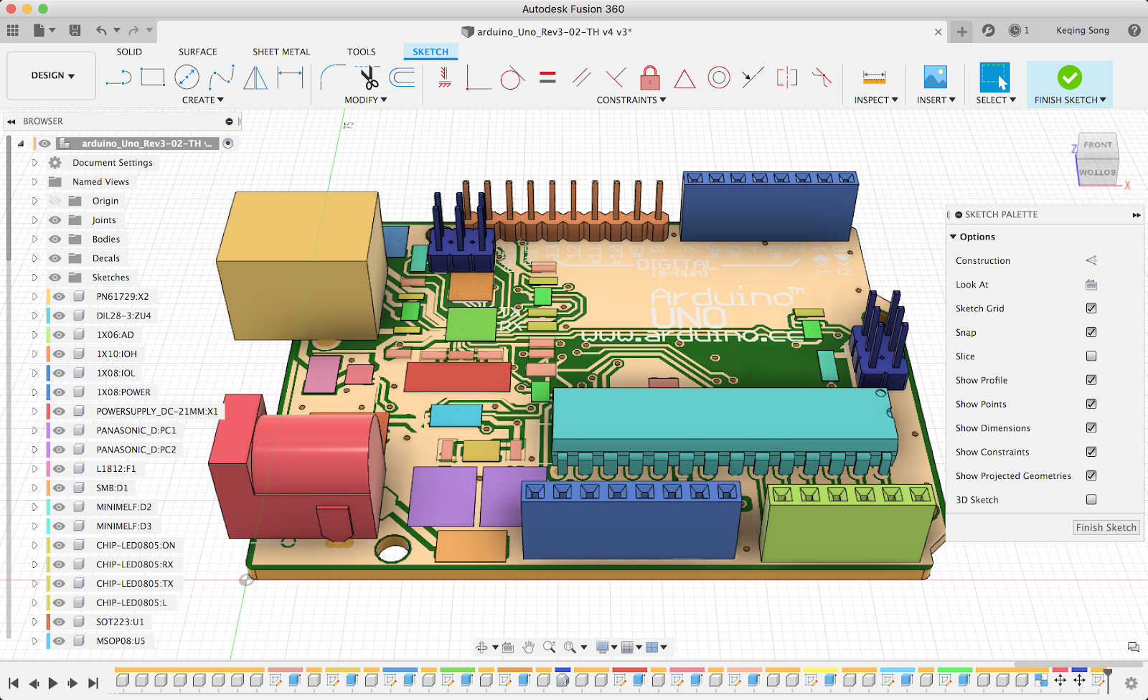Click the Concentric constraint icon
This screenshot has width=1148, height=700.
coord(719,77)
